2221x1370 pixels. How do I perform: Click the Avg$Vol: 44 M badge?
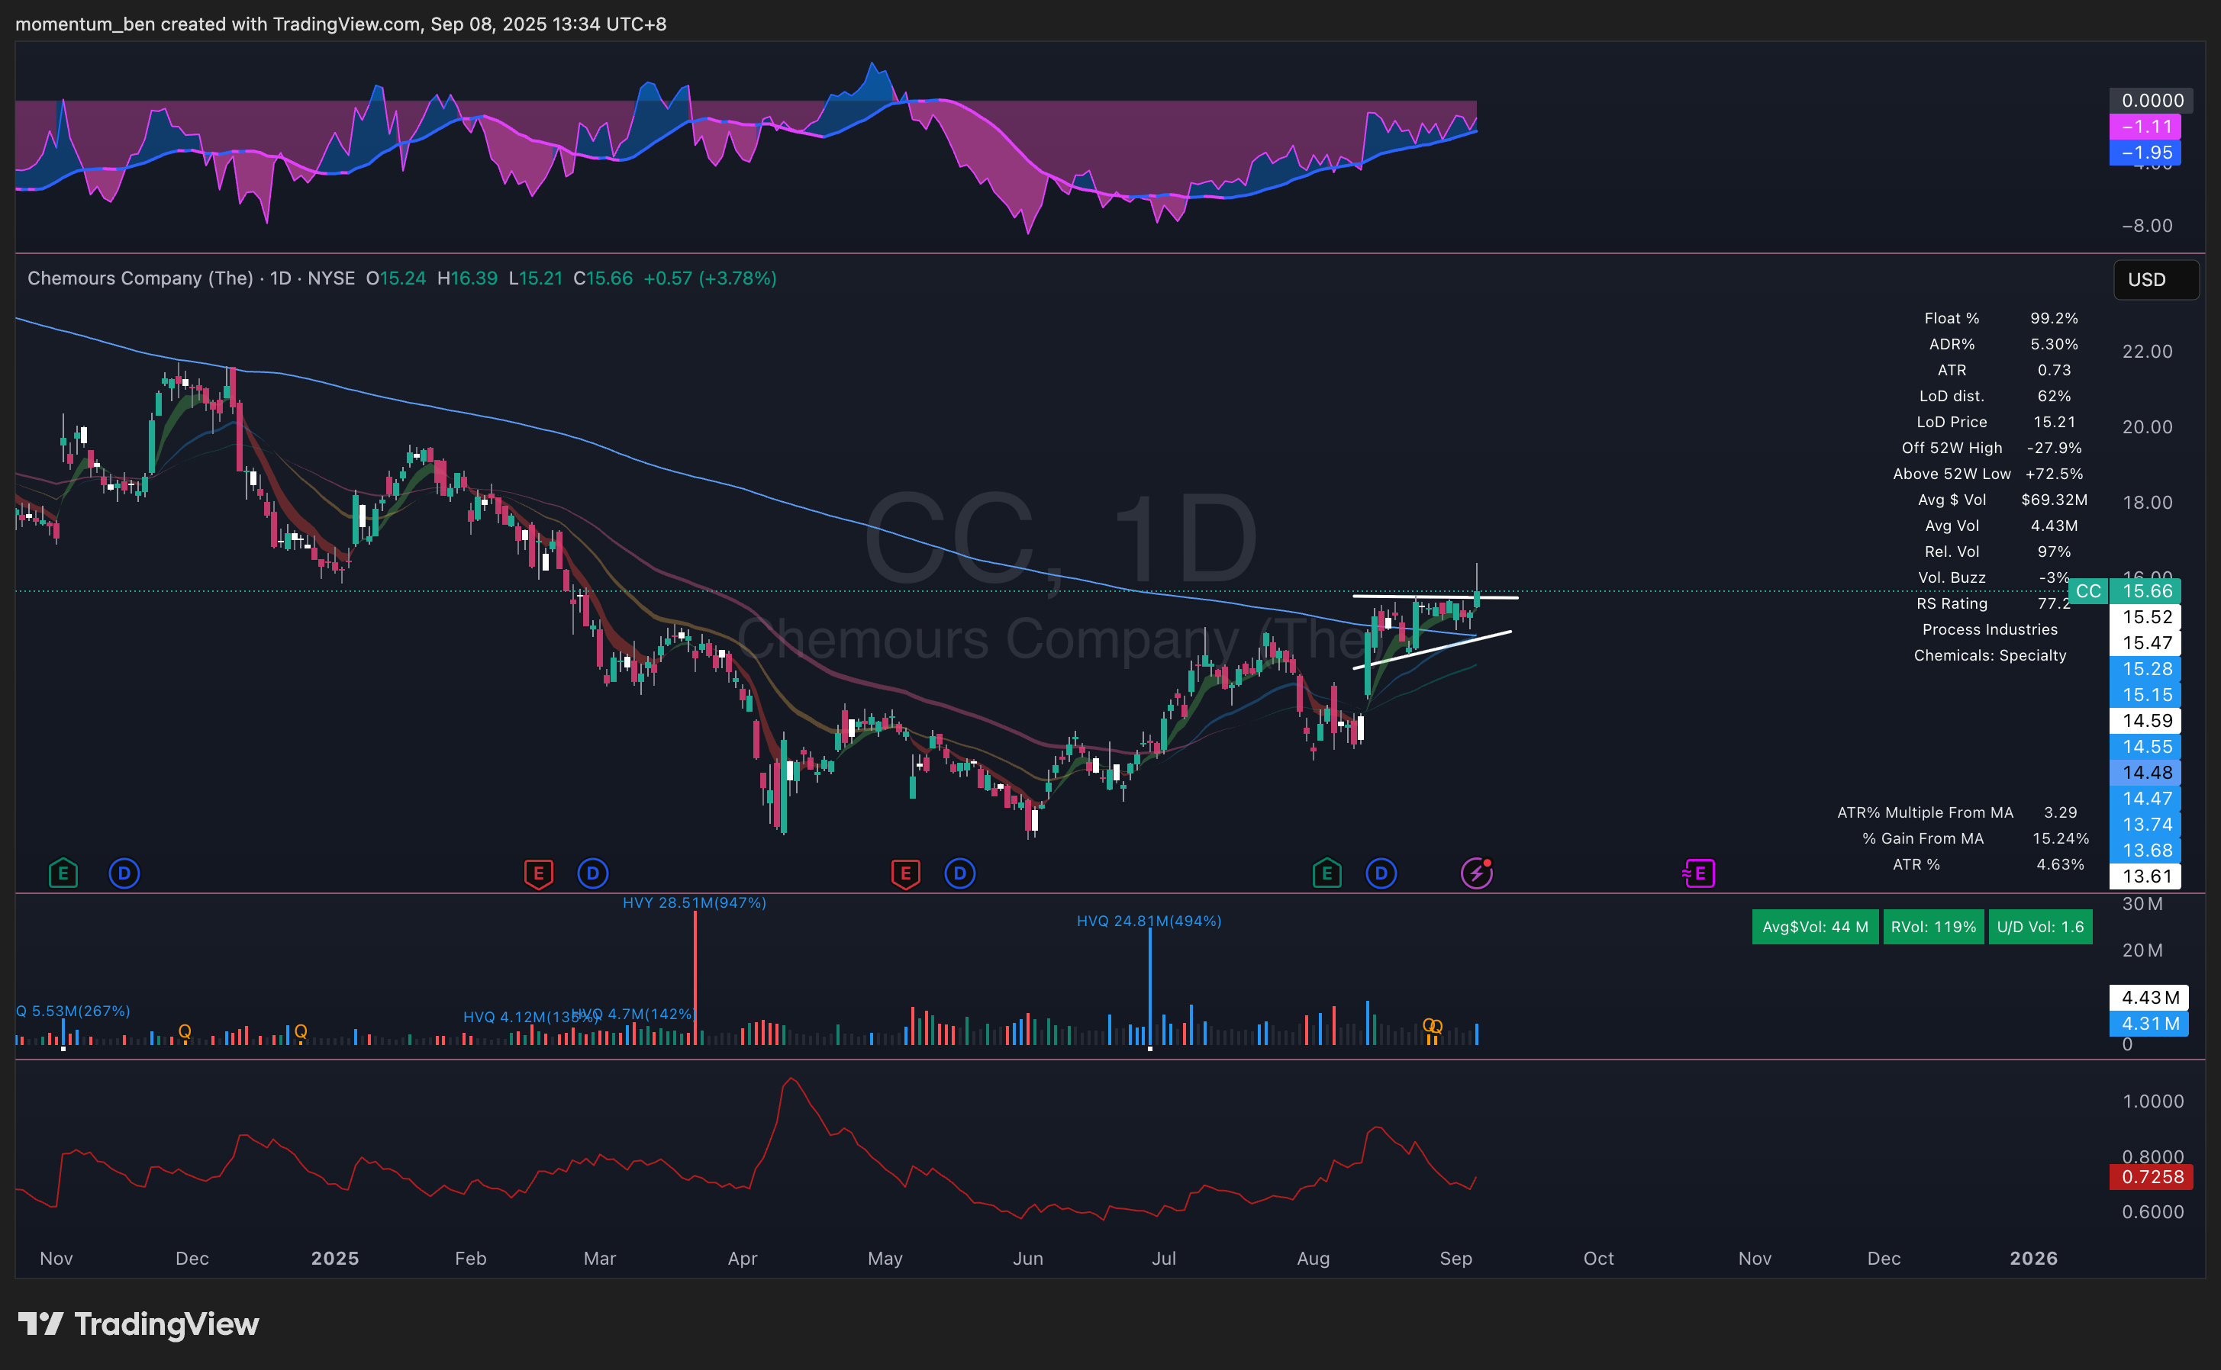(1815, 927)
